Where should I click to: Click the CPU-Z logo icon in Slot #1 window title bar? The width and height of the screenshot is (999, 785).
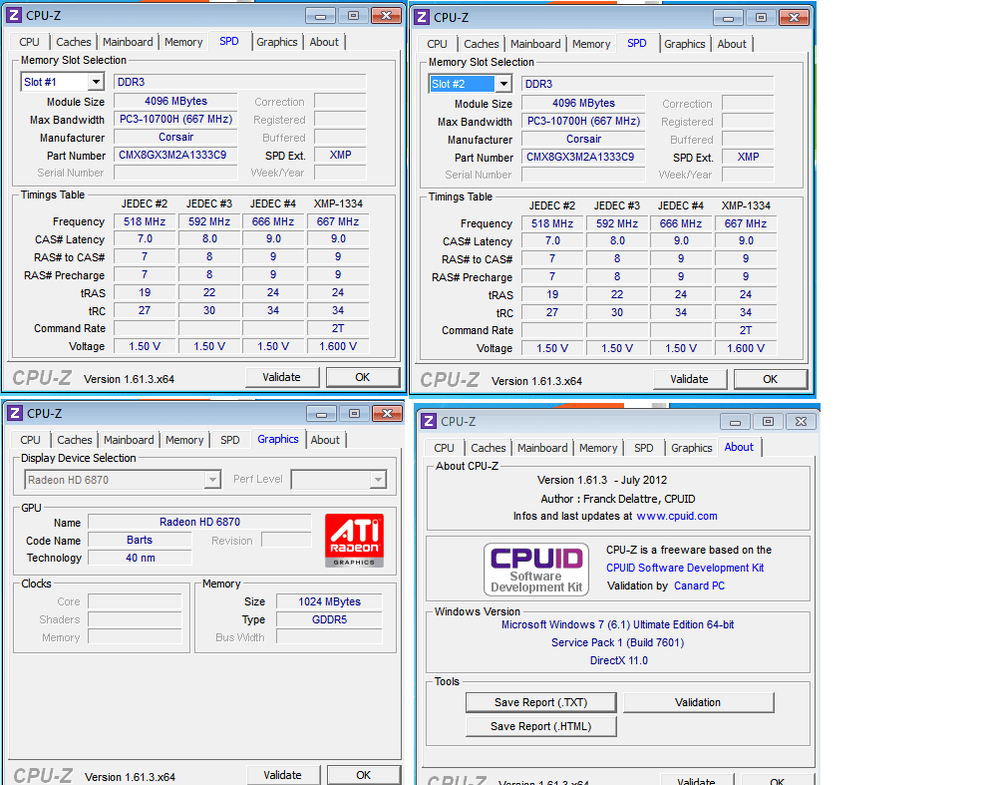click(13, 15)
